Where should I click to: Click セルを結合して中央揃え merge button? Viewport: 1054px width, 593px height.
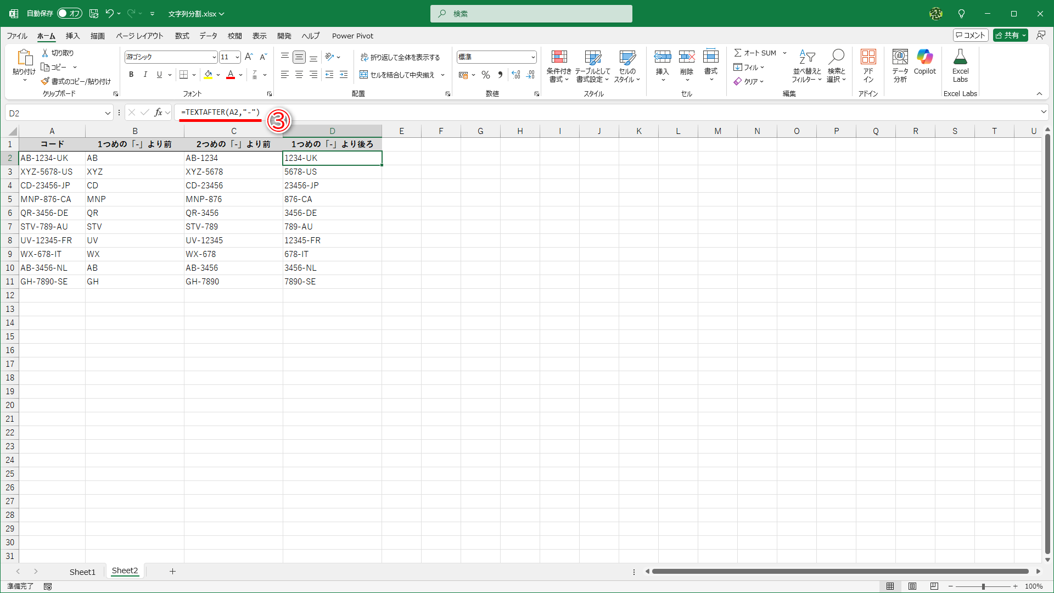click(397, 75)
